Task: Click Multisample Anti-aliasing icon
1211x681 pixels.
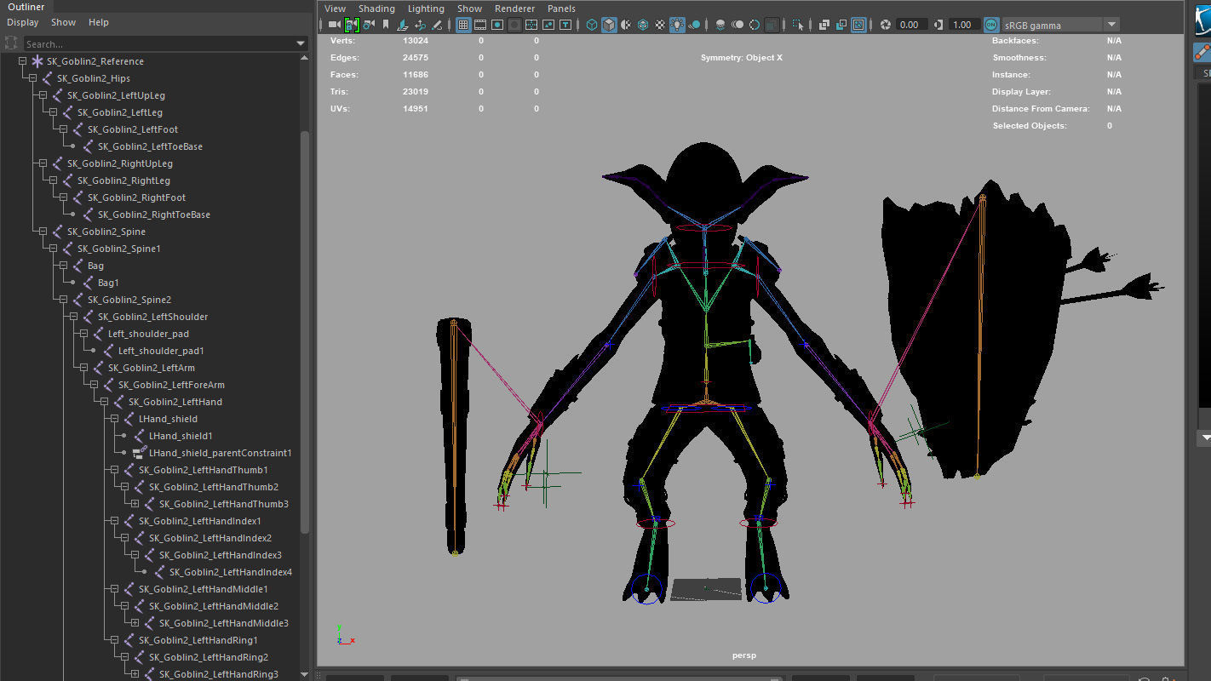Action: coord(754,25)
